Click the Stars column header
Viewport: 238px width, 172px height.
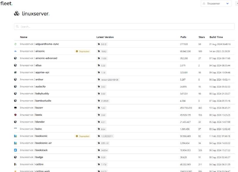(202, 37)
